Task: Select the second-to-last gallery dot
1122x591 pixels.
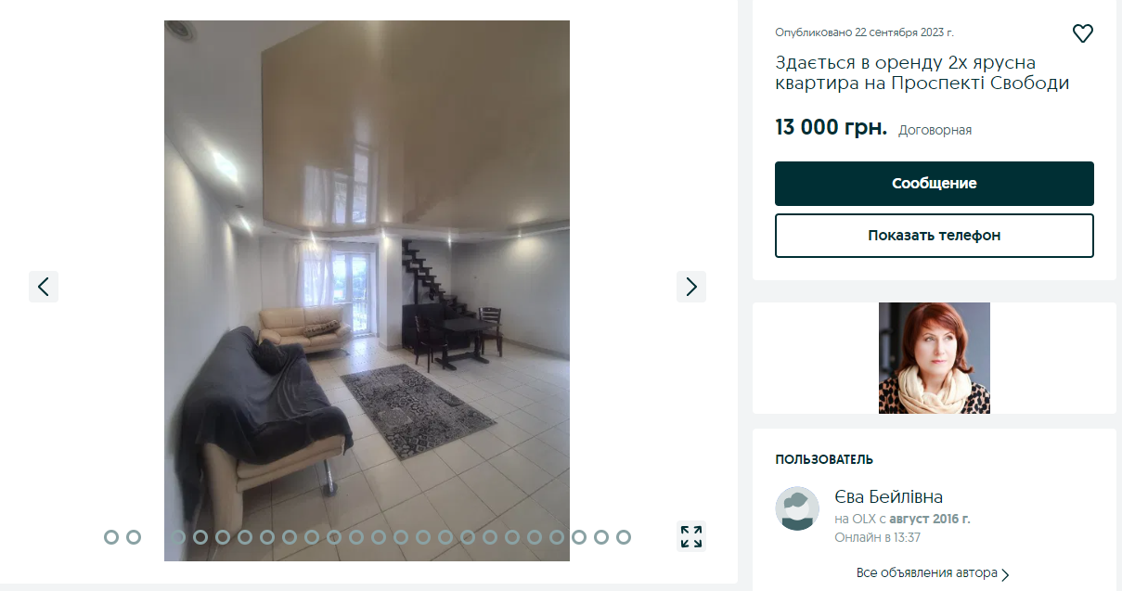Action: pos(601,537)
